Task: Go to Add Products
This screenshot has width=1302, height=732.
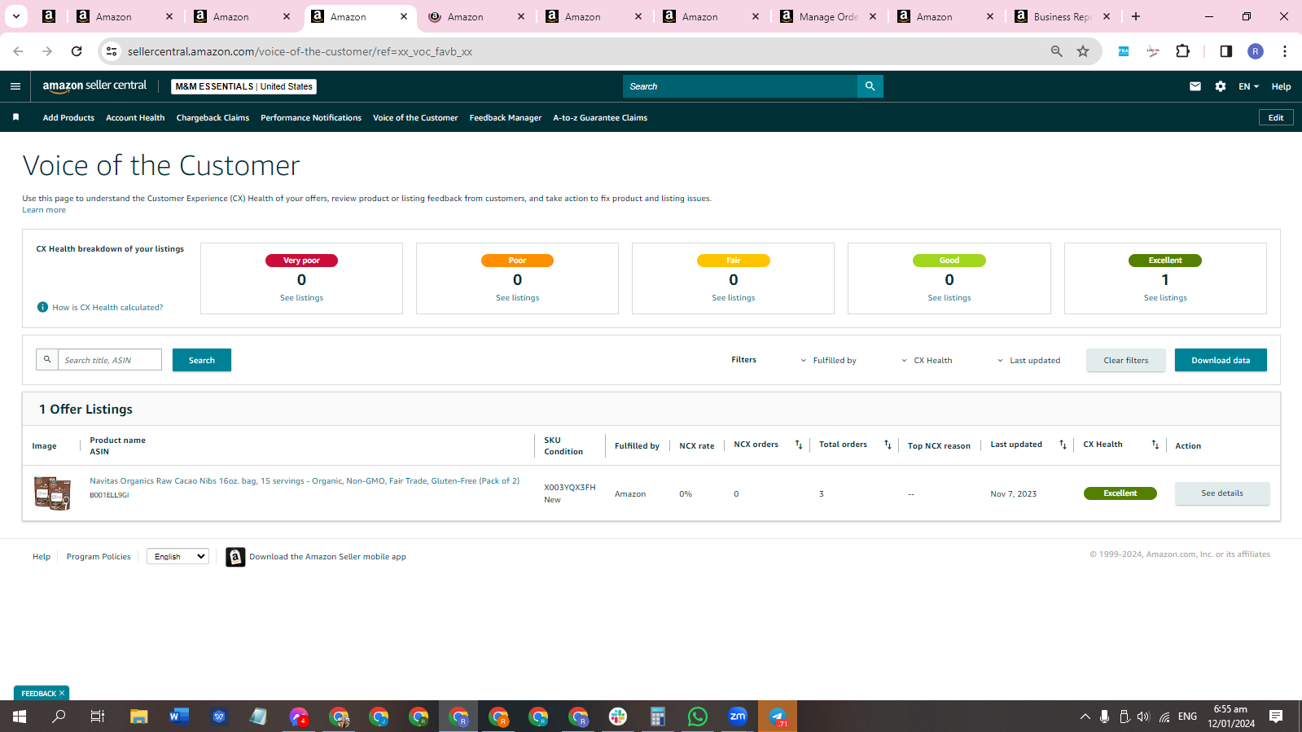Action: pyautogui.click(x=68, y=118)
